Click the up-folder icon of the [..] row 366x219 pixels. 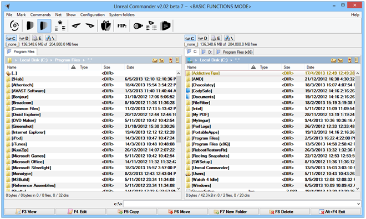click(8, 73)
